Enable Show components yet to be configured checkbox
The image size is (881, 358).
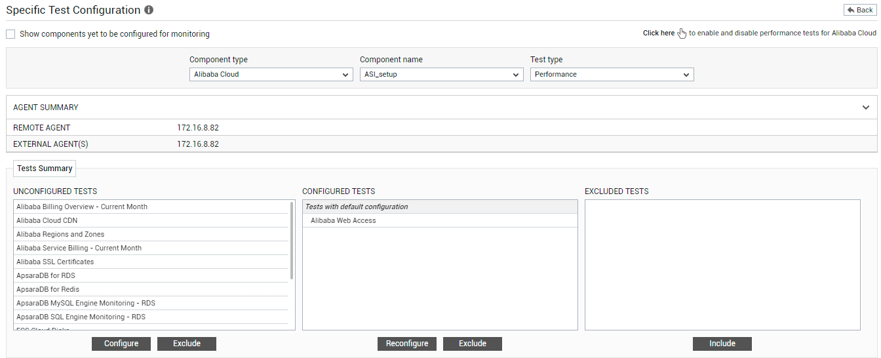pos(10,34)
